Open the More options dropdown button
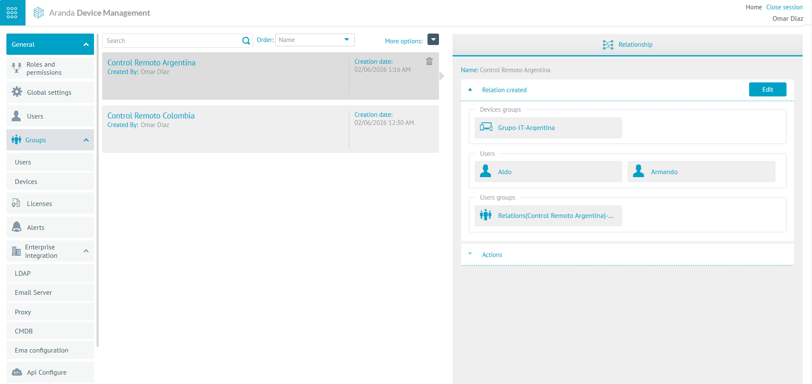Screen dimensions: 812x384 click(x=433, y=40)
